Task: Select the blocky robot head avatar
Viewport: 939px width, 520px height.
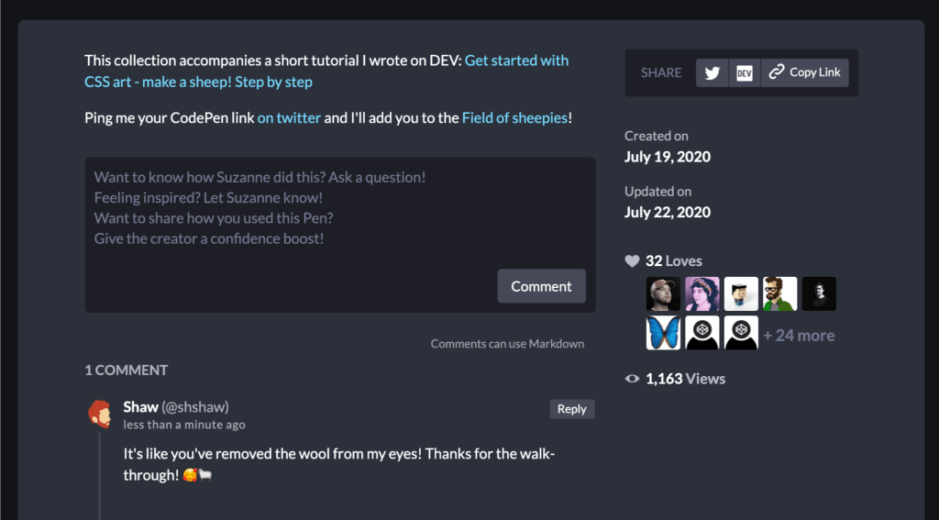Action: (x=741, y=293)
